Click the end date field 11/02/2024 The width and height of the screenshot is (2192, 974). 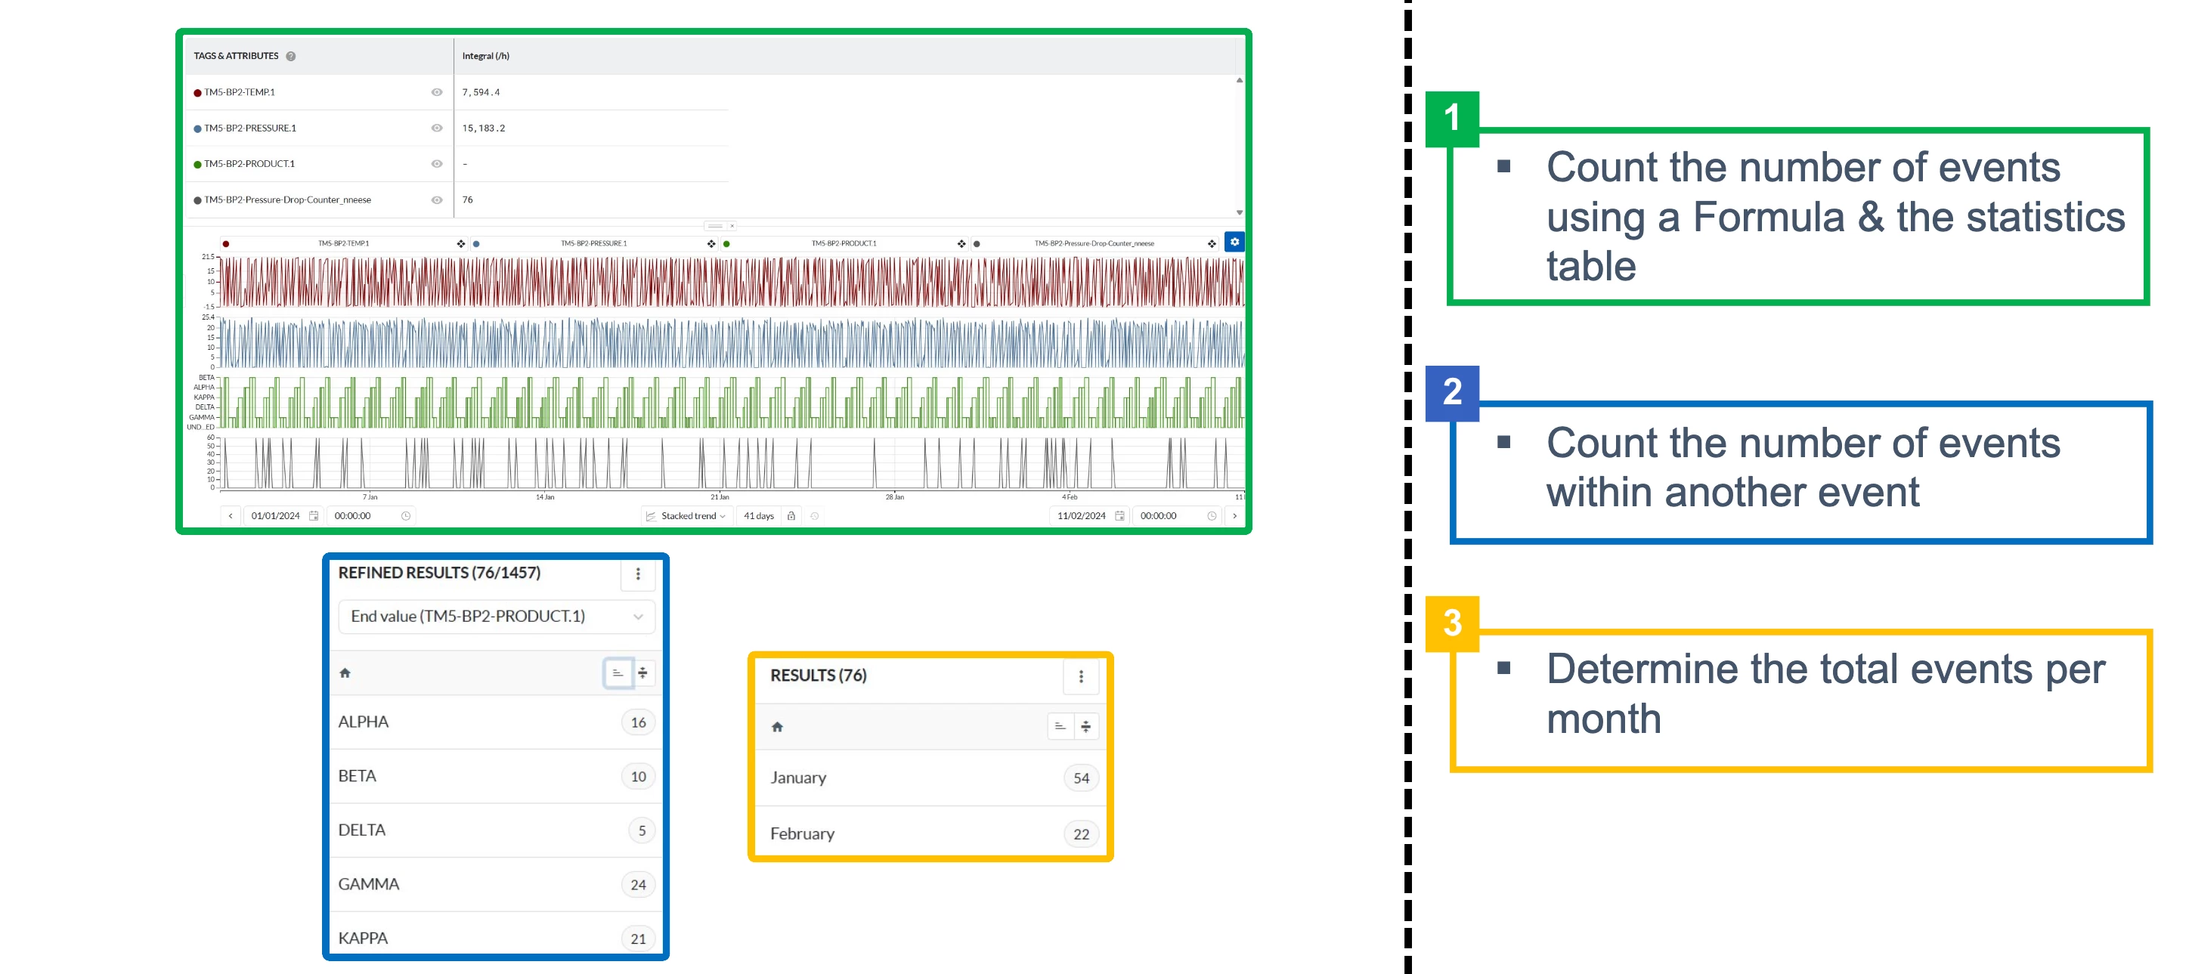[1081, 515]
